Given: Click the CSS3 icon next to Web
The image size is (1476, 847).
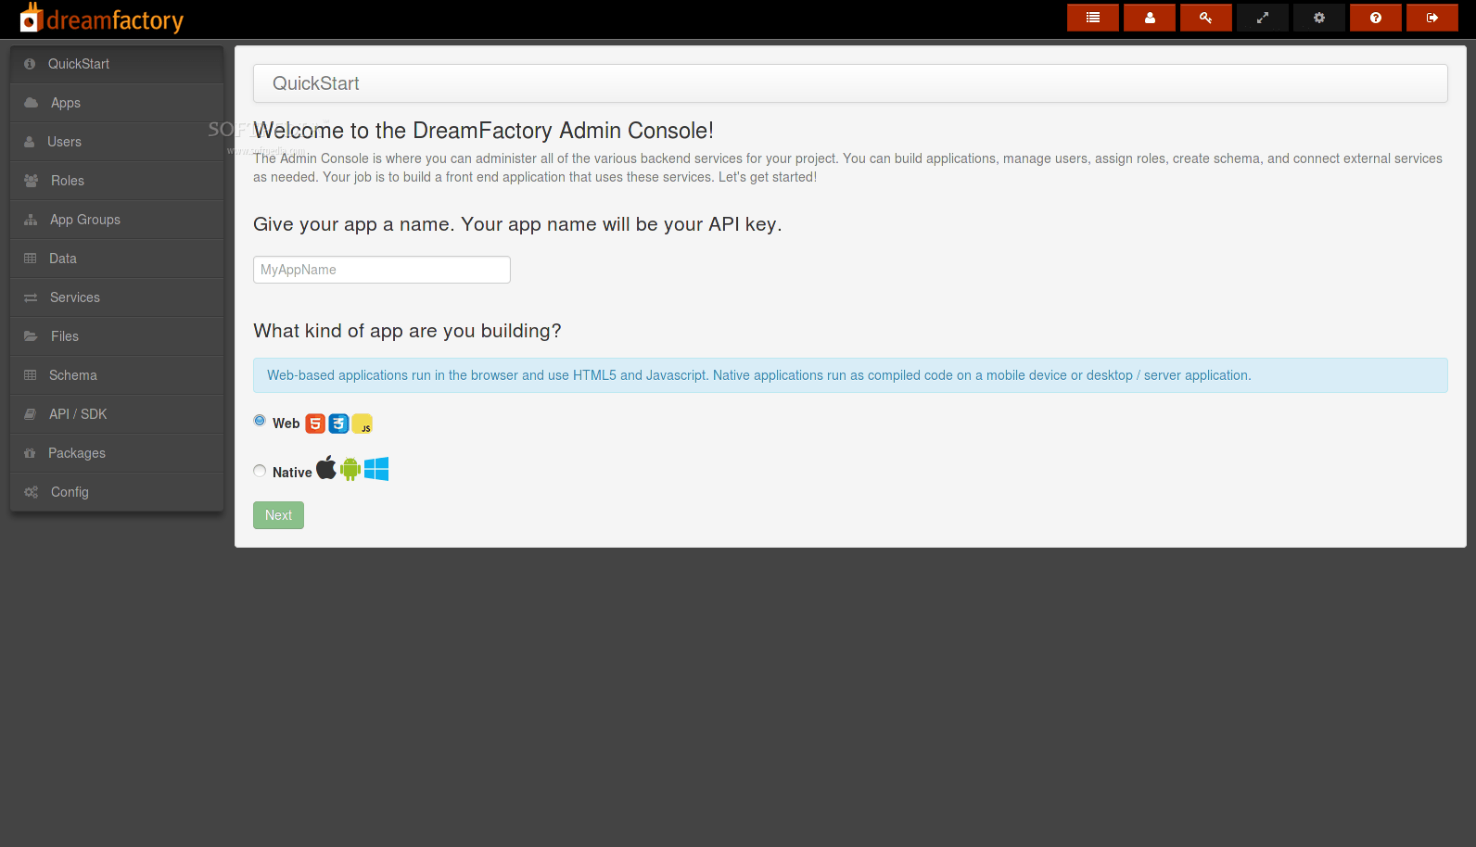Looking at the screenshot, I should [x=338, y=423].
